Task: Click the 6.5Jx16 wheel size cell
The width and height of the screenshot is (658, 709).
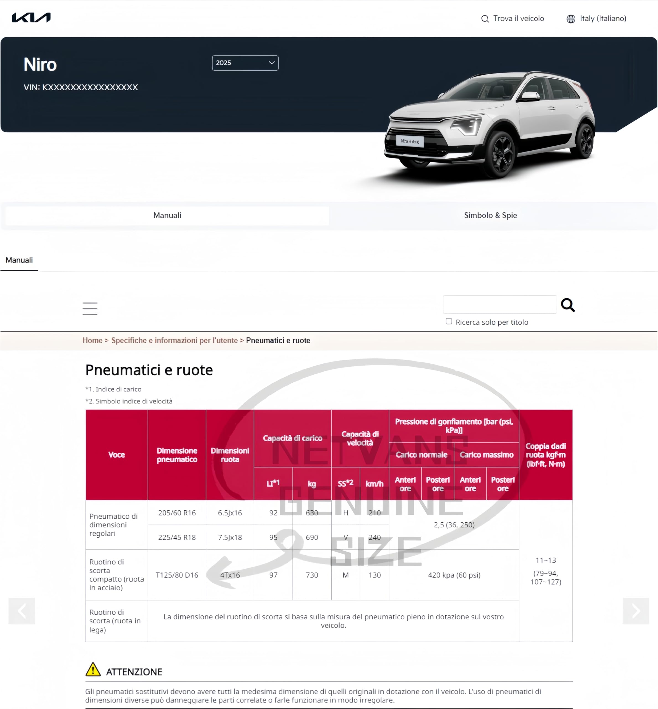Action: [x=230, y=513]
